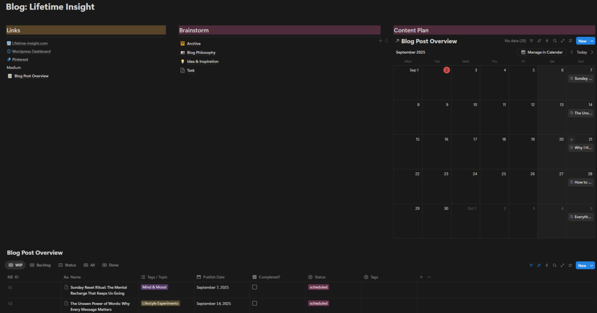
Task: Open filter options for the Blog Post Overview table
Action: (x=531, y=265)
